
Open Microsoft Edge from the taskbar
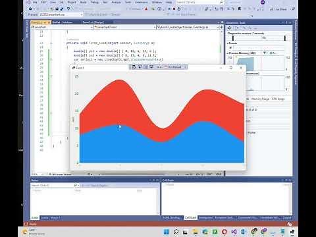pos(205,232)
